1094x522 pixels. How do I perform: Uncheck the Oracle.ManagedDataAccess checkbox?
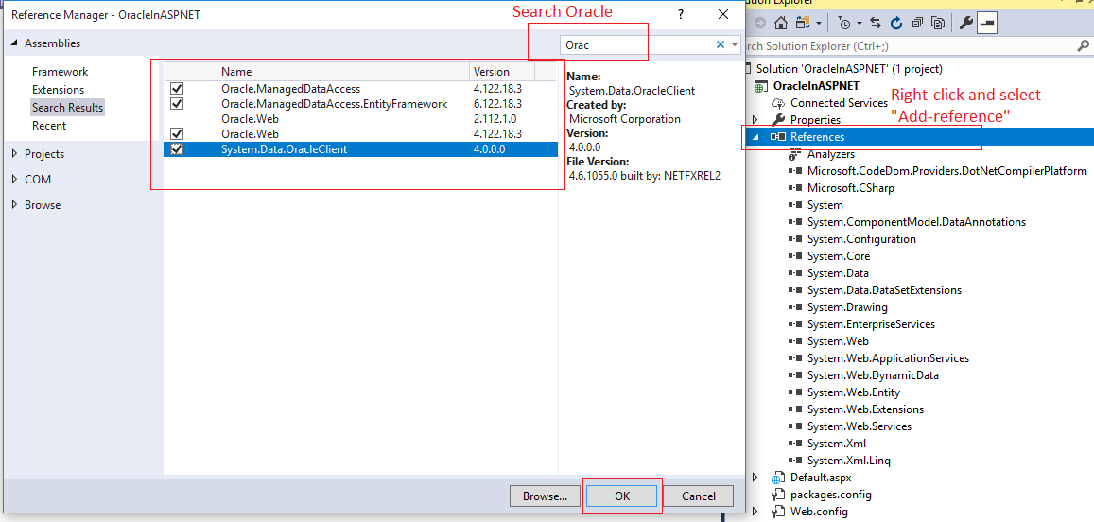pyautogui.click(x=177, y=89)
